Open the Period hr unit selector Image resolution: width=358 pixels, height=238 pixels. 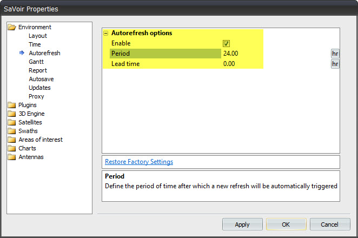tap(335, 54)
